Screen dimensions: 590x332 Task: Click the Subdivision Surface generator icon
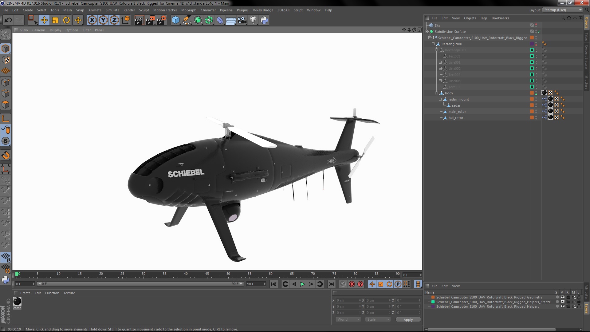(198, 20)
